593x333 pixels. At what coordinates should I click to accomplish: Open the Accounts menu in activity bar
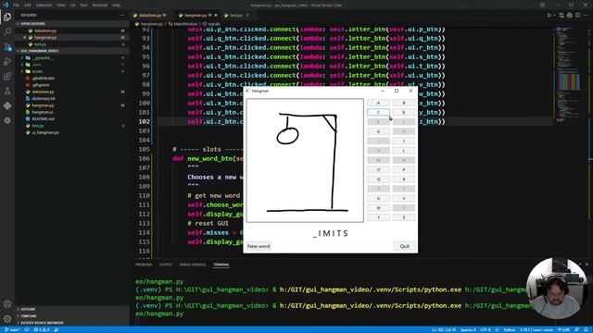point(7,304)
